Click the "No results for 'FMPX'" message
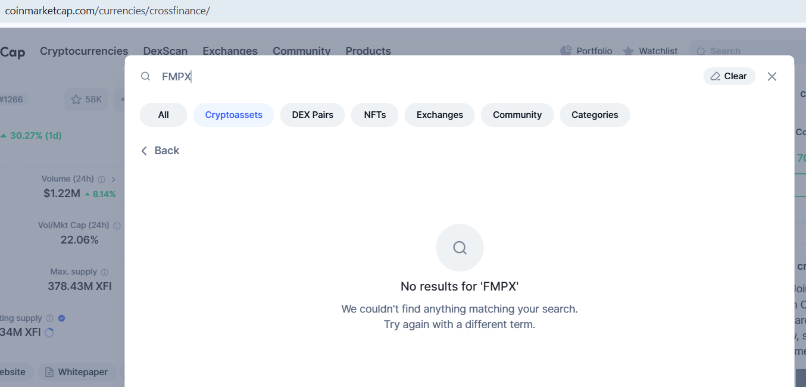Viewport: 806px width, 387px height. tap(460, 286)
